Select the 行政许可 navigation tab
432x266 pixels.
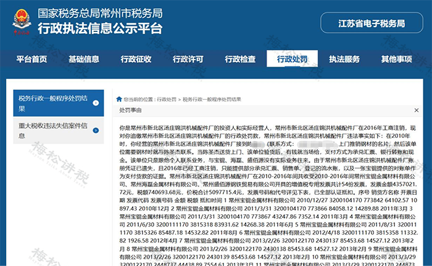[x=188, y=59]
